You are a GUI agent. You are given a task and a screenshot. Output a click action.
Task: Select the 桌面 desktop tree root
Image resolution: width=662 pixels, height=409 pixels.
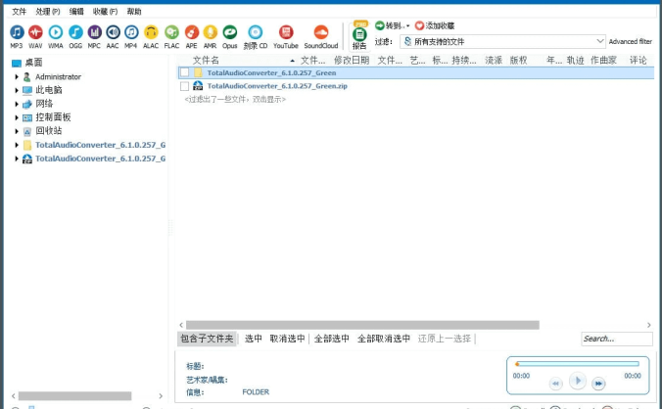[33, 63]
